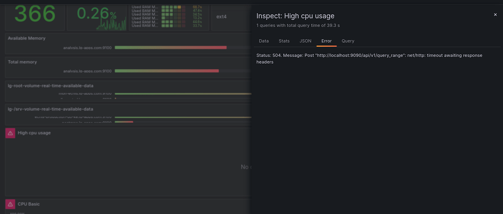Select the JSON tab
503x214 pixels.
tap(305, 41)
